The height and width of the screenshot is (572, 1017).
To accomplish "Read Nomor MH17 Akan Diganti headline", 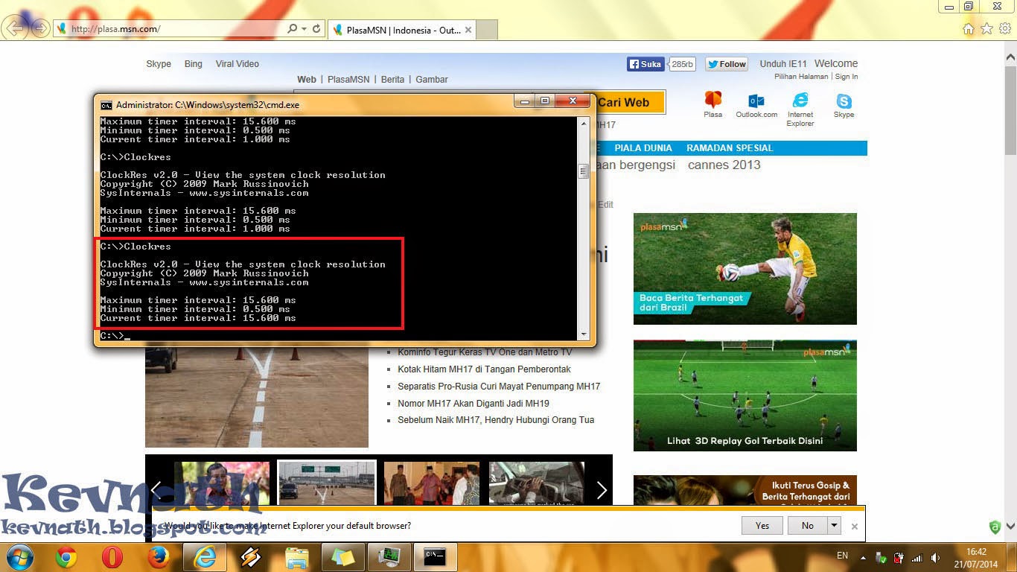I will 474,404.
